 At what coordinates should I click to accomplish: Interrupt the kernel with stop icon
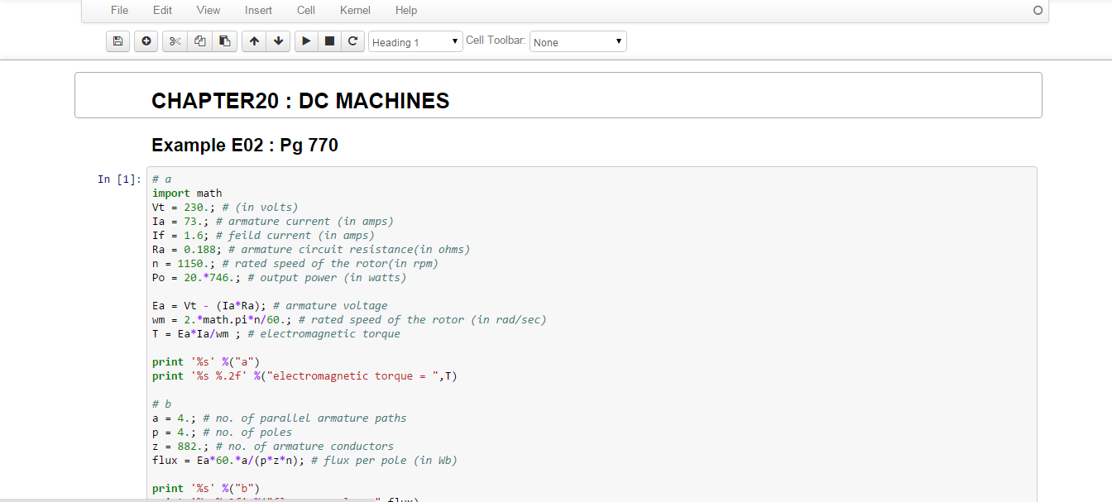click(329, 41)
